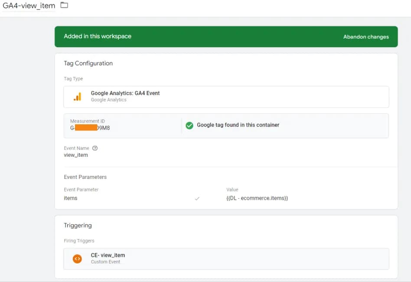The width and height of the screenshot is (411, 282).
Task: Click the green checkmark status icon
Action: (x=189, y=126)
